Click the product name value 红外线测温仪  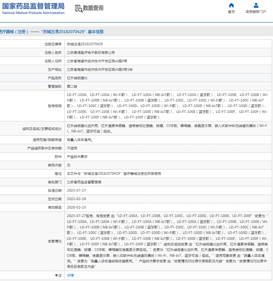coord(77,78)
